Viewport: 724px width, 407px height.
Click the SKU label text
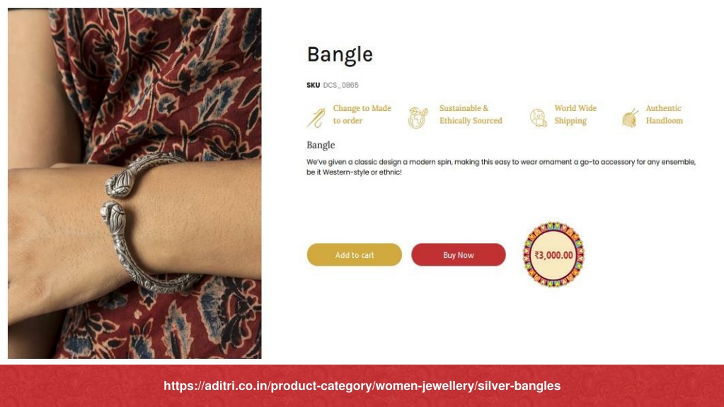(313, 85)
